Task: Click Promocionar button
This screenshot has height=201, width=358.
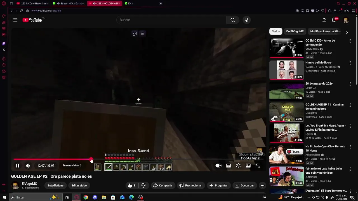Action: point(190,185)
